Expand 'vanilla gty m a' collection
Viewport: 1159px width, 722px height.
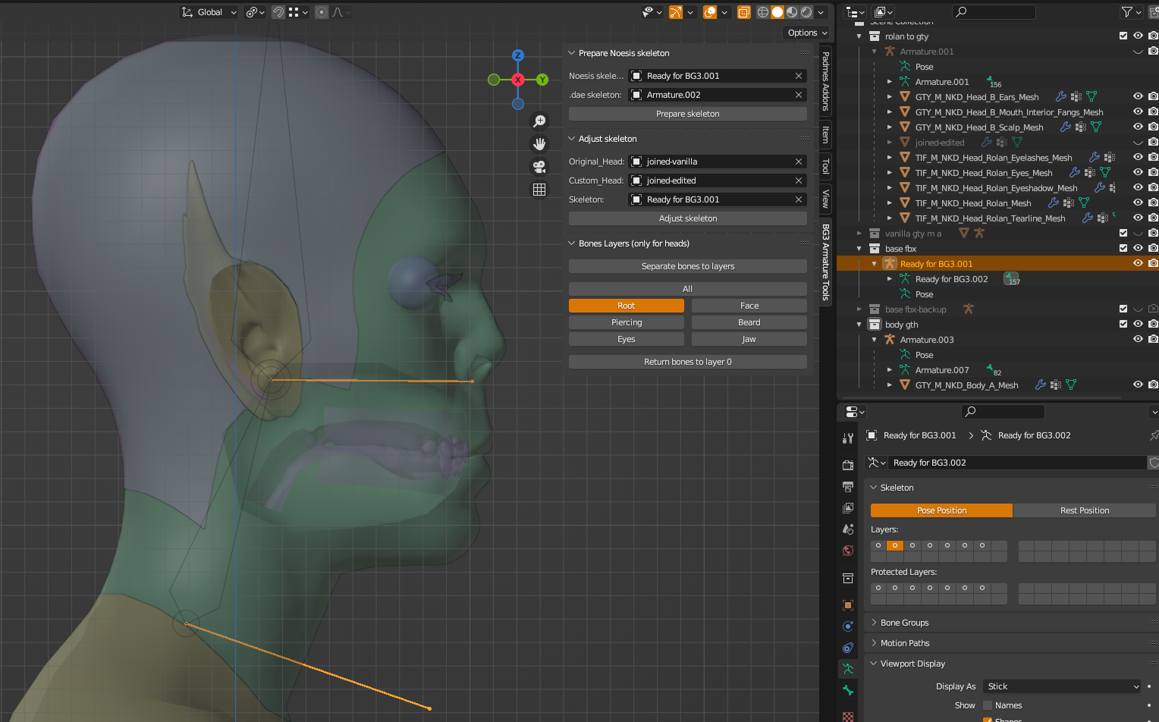tap(859, 234)
